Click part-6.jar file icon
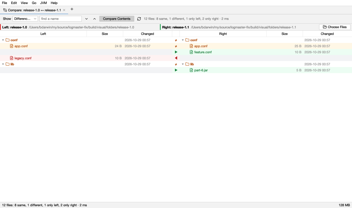Image resolution: width=352 pixels, height=208 pixels. (x=191, y=70)
